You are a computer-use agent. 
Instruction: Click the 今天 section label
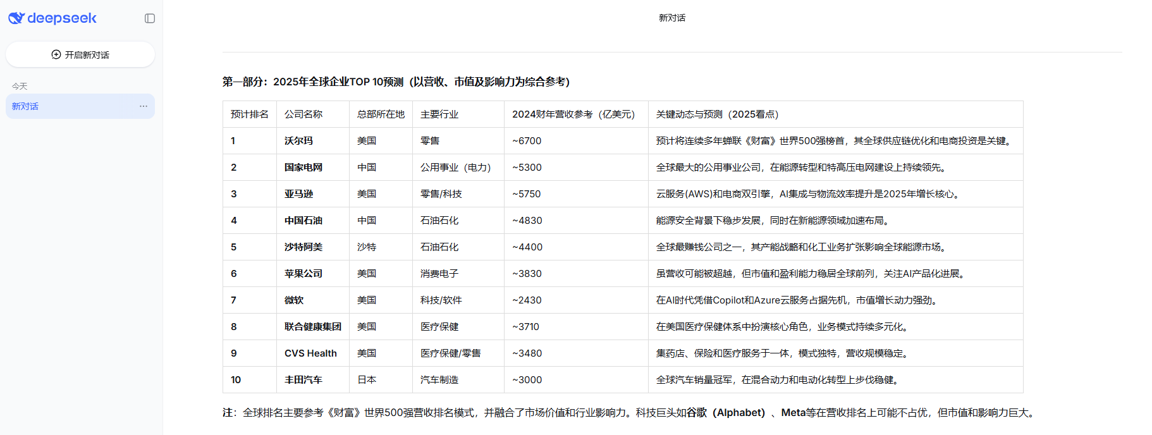[x=20, y=86]
